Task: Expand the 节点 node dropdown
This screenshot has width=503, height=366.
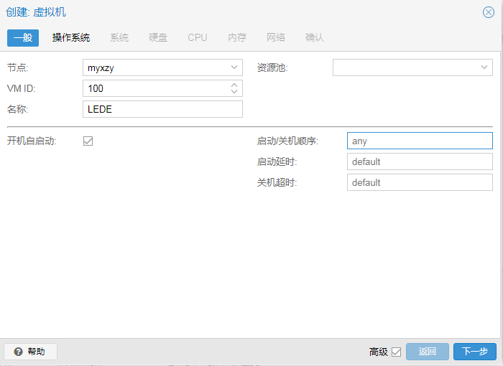Action: pos(234,67)
